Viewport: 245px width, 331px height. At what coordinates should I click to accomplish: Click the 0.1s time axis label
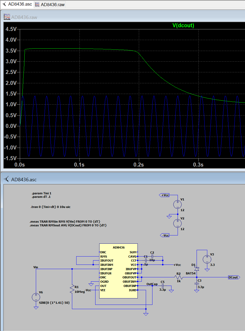click(x=79, y=164)
